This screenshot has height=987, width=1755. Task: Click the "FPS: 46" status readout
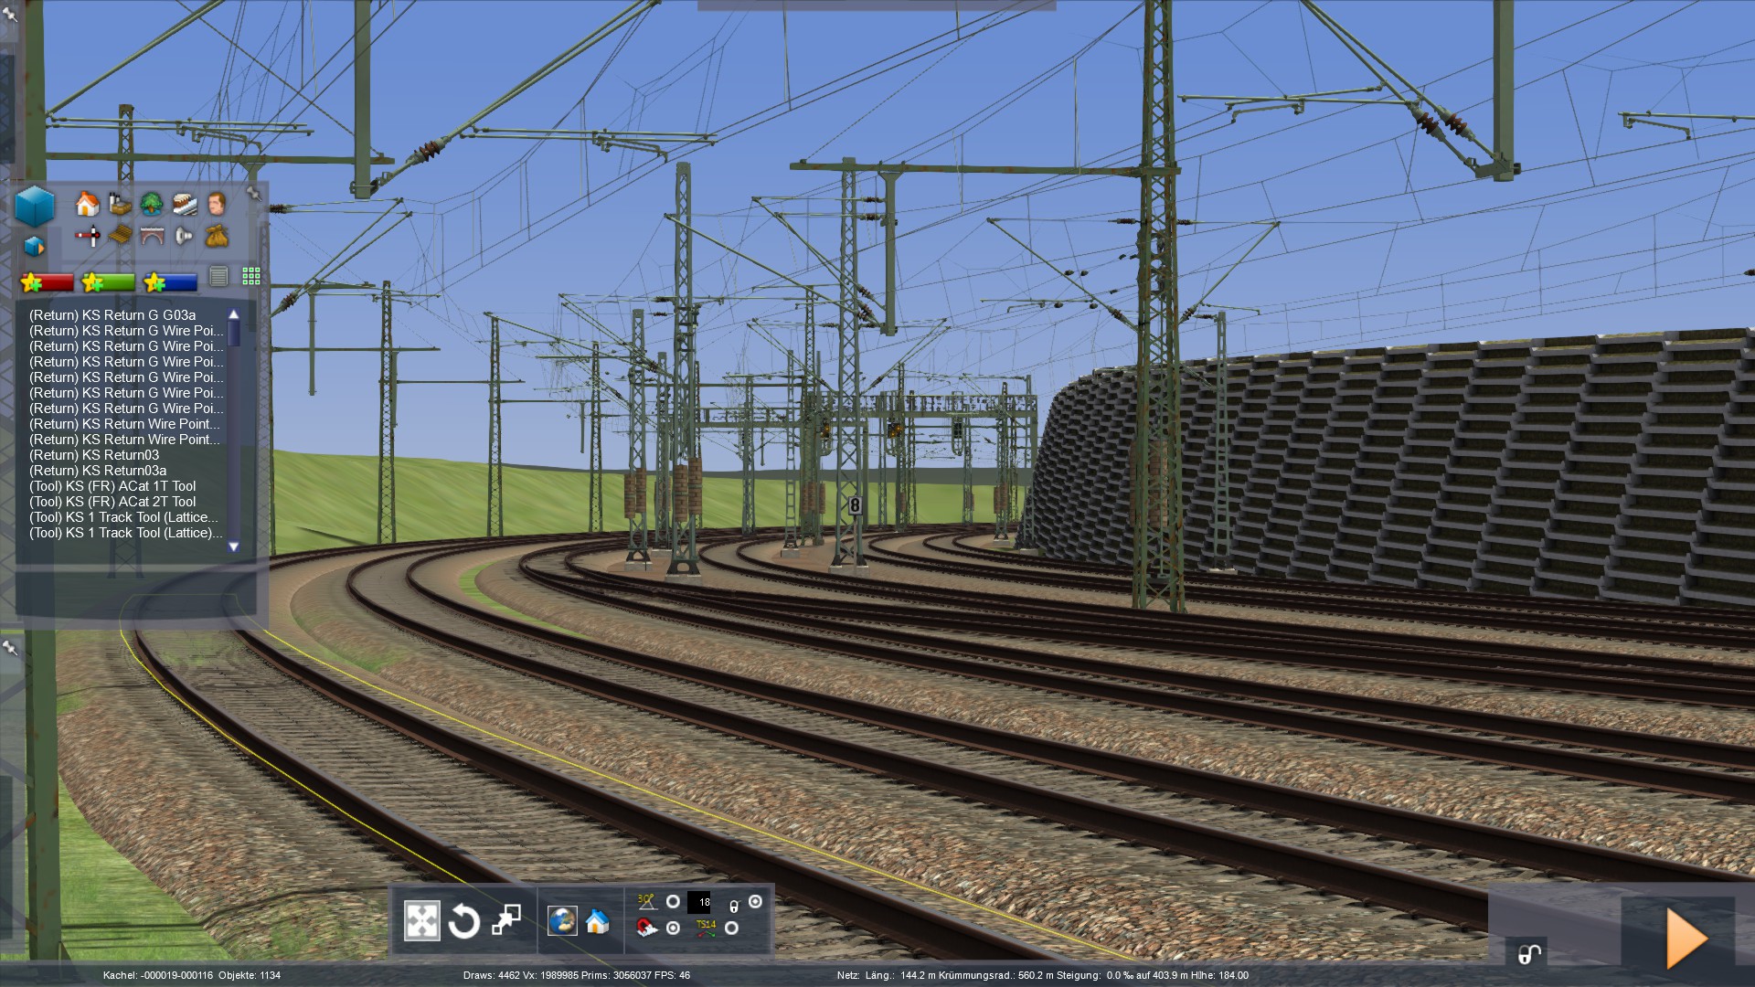pos(672,976)
